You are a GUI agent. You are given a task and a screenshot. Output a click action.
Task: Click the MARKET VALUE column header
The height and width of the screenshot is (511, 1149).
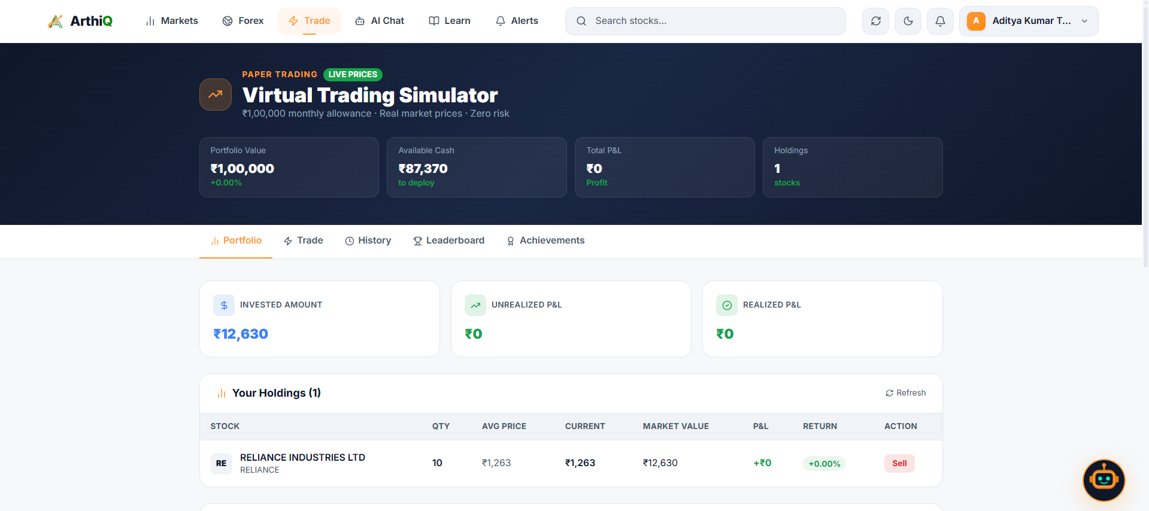coord(676,426)
